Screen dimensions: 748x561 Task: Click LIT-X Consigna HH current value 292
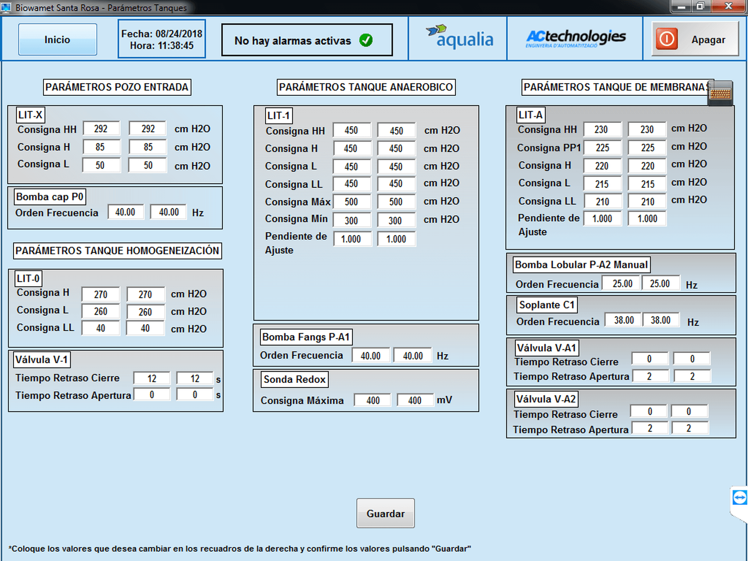click(x=101, y=129)
